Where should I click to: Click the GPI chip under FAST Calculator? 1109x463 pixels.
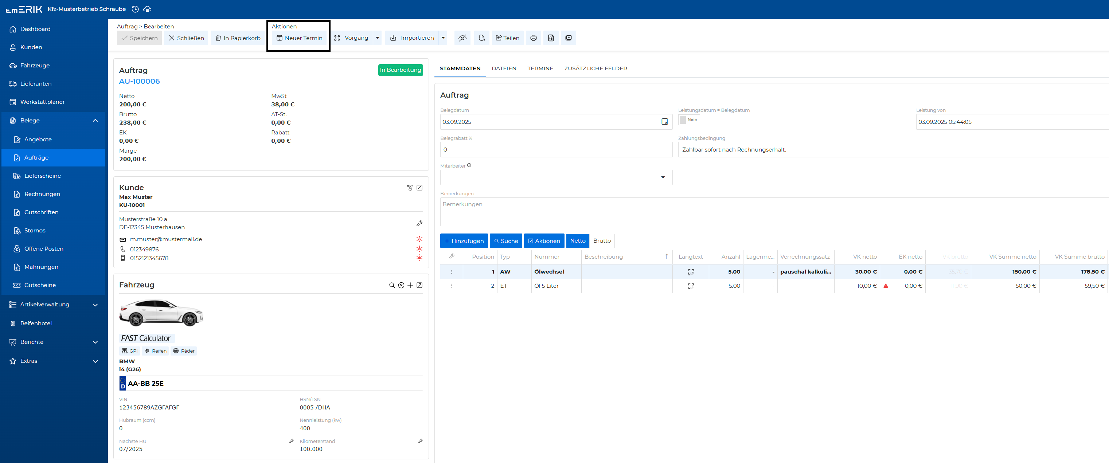(x=130, y=351)
